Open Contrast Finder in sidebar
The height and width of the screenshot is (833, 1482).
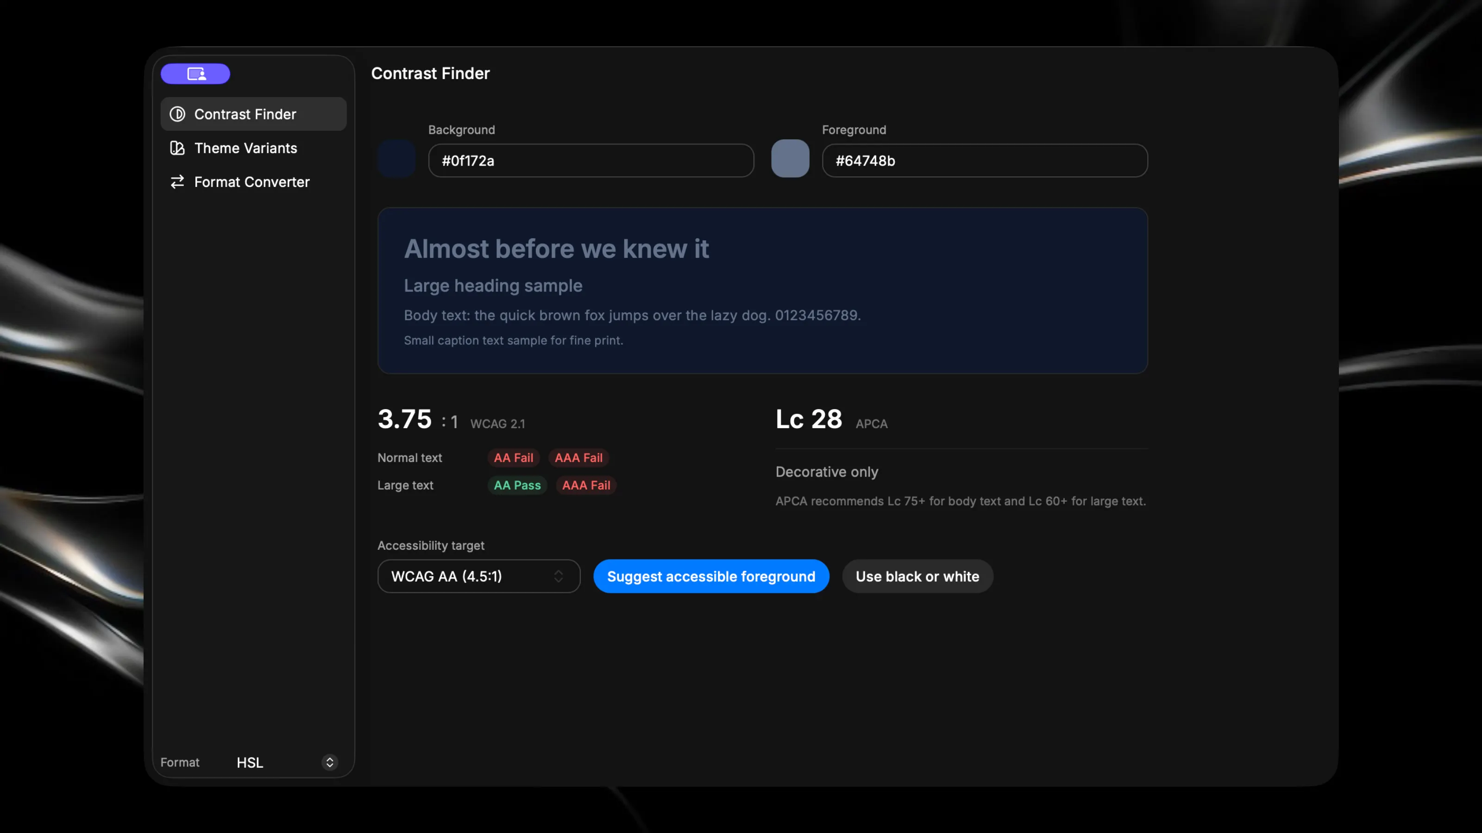253,114
